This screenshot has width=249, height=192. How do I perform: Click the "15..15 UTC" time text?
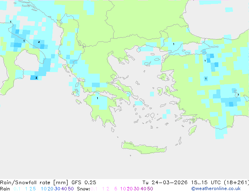[x=206, y=183]
